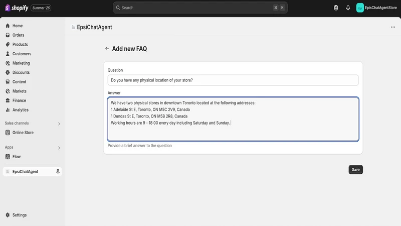Click the '1 Dundas St E' address line
Screen dimensions: 401x226
click(149, 117)
